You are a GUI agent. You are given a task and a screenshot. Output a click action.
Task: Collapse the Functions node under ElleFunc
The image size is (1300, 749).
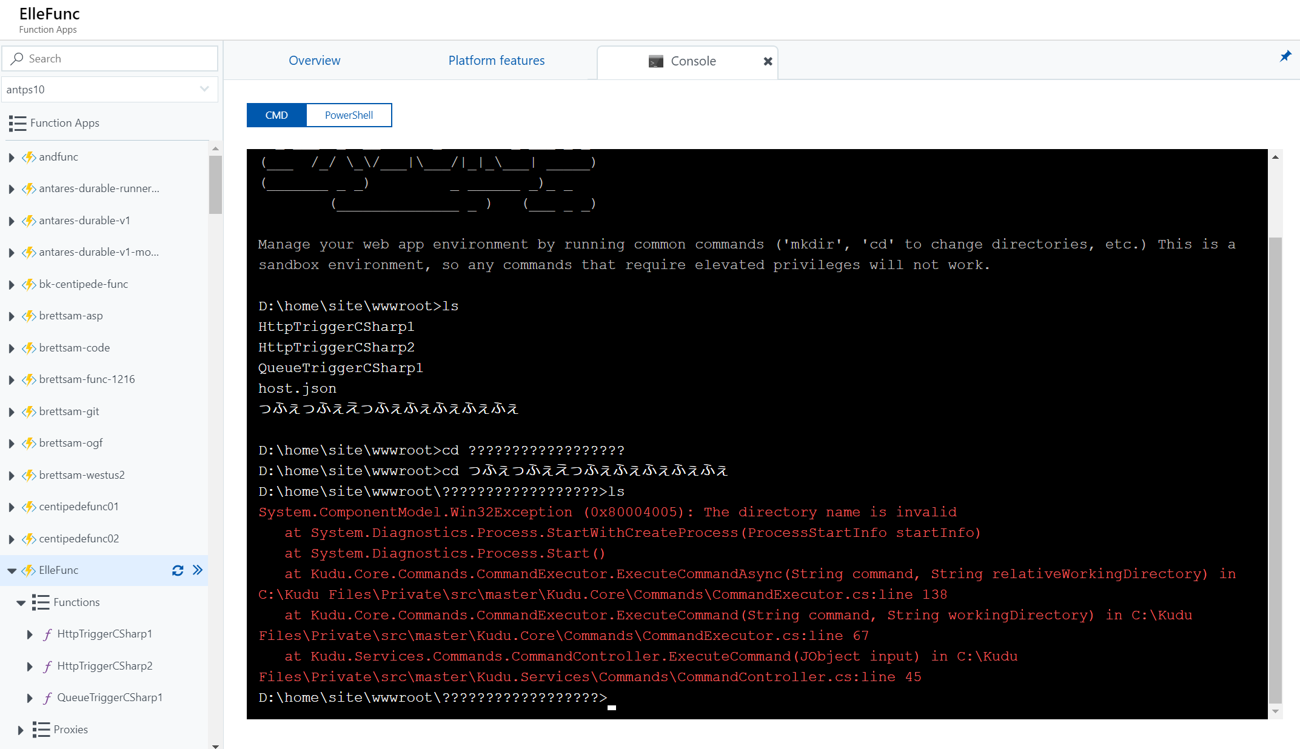(x=21, y=602)
